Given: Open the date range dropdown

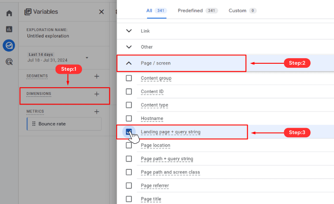Looking at the screenshot, I should point(87,58).
